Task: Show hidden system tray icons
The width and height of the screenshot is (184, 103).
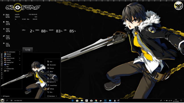Action: click(164, 100)
